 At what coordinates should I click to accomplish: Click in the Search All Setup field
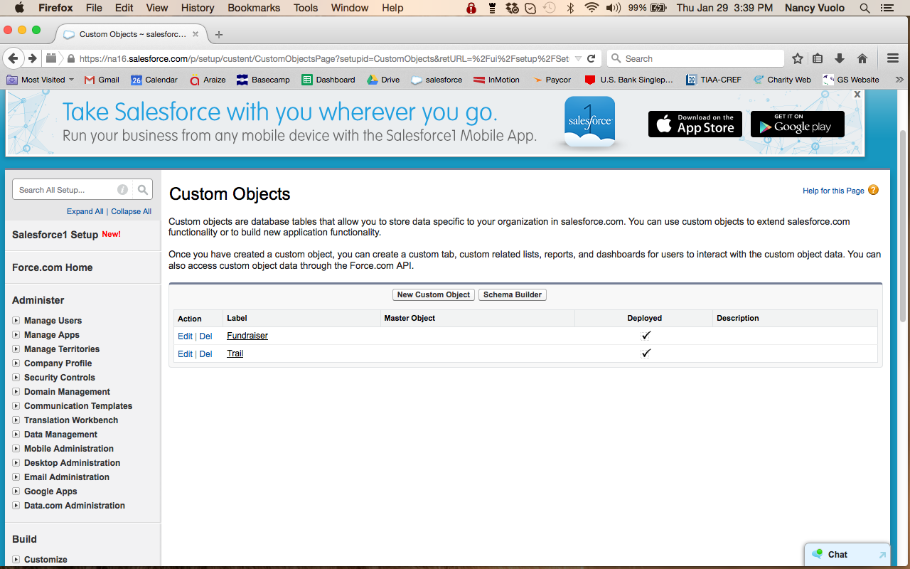coord(65,190)
